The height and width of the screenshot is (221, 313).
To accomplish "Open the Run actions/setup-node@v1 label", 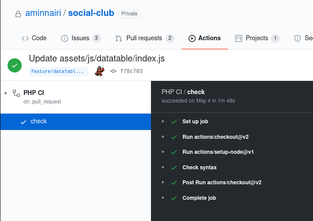I will [x=218, y=152].
